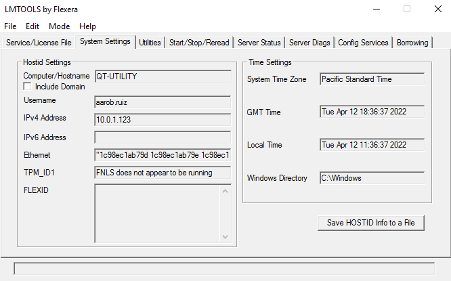This screenshot has width=451, height=281.
Task: Open the Help menu
Action: 87,26
